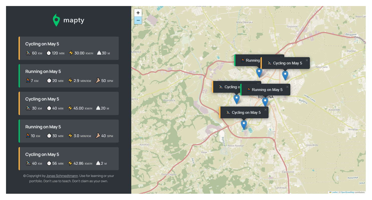372x200 pixels.
Task: Click the foot icon beside 40 spm
Action: click(x=98, y=136)
